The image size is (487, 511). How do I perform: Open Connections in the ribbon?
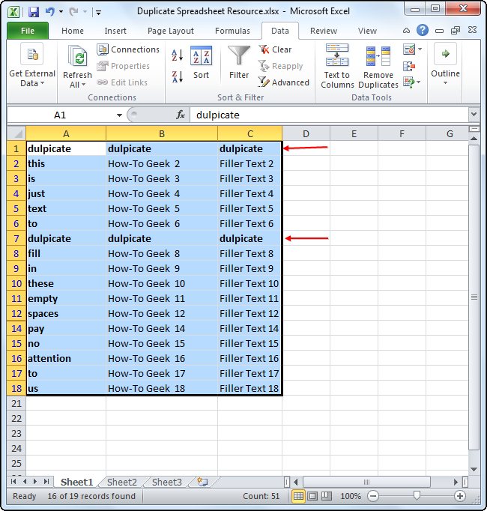(128, 49)
